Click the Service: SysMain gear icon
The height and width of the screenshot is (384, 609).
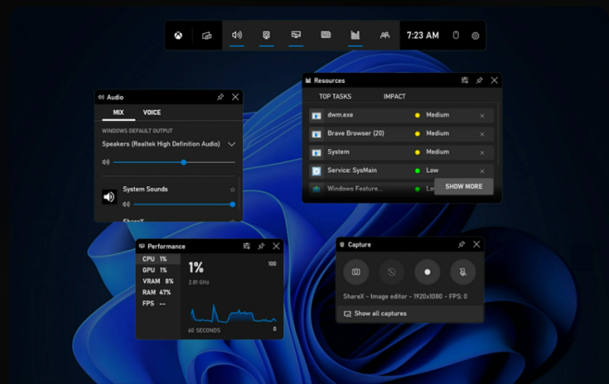point(317,171)
